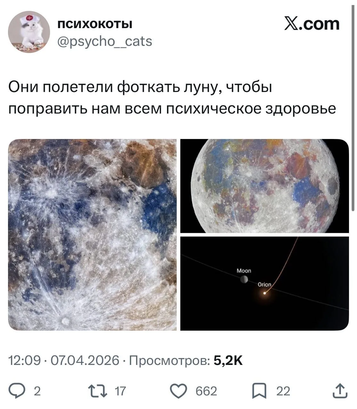Click the Orion spacecraft glowing dot
The image size is (357, 409).
(265, 293)
